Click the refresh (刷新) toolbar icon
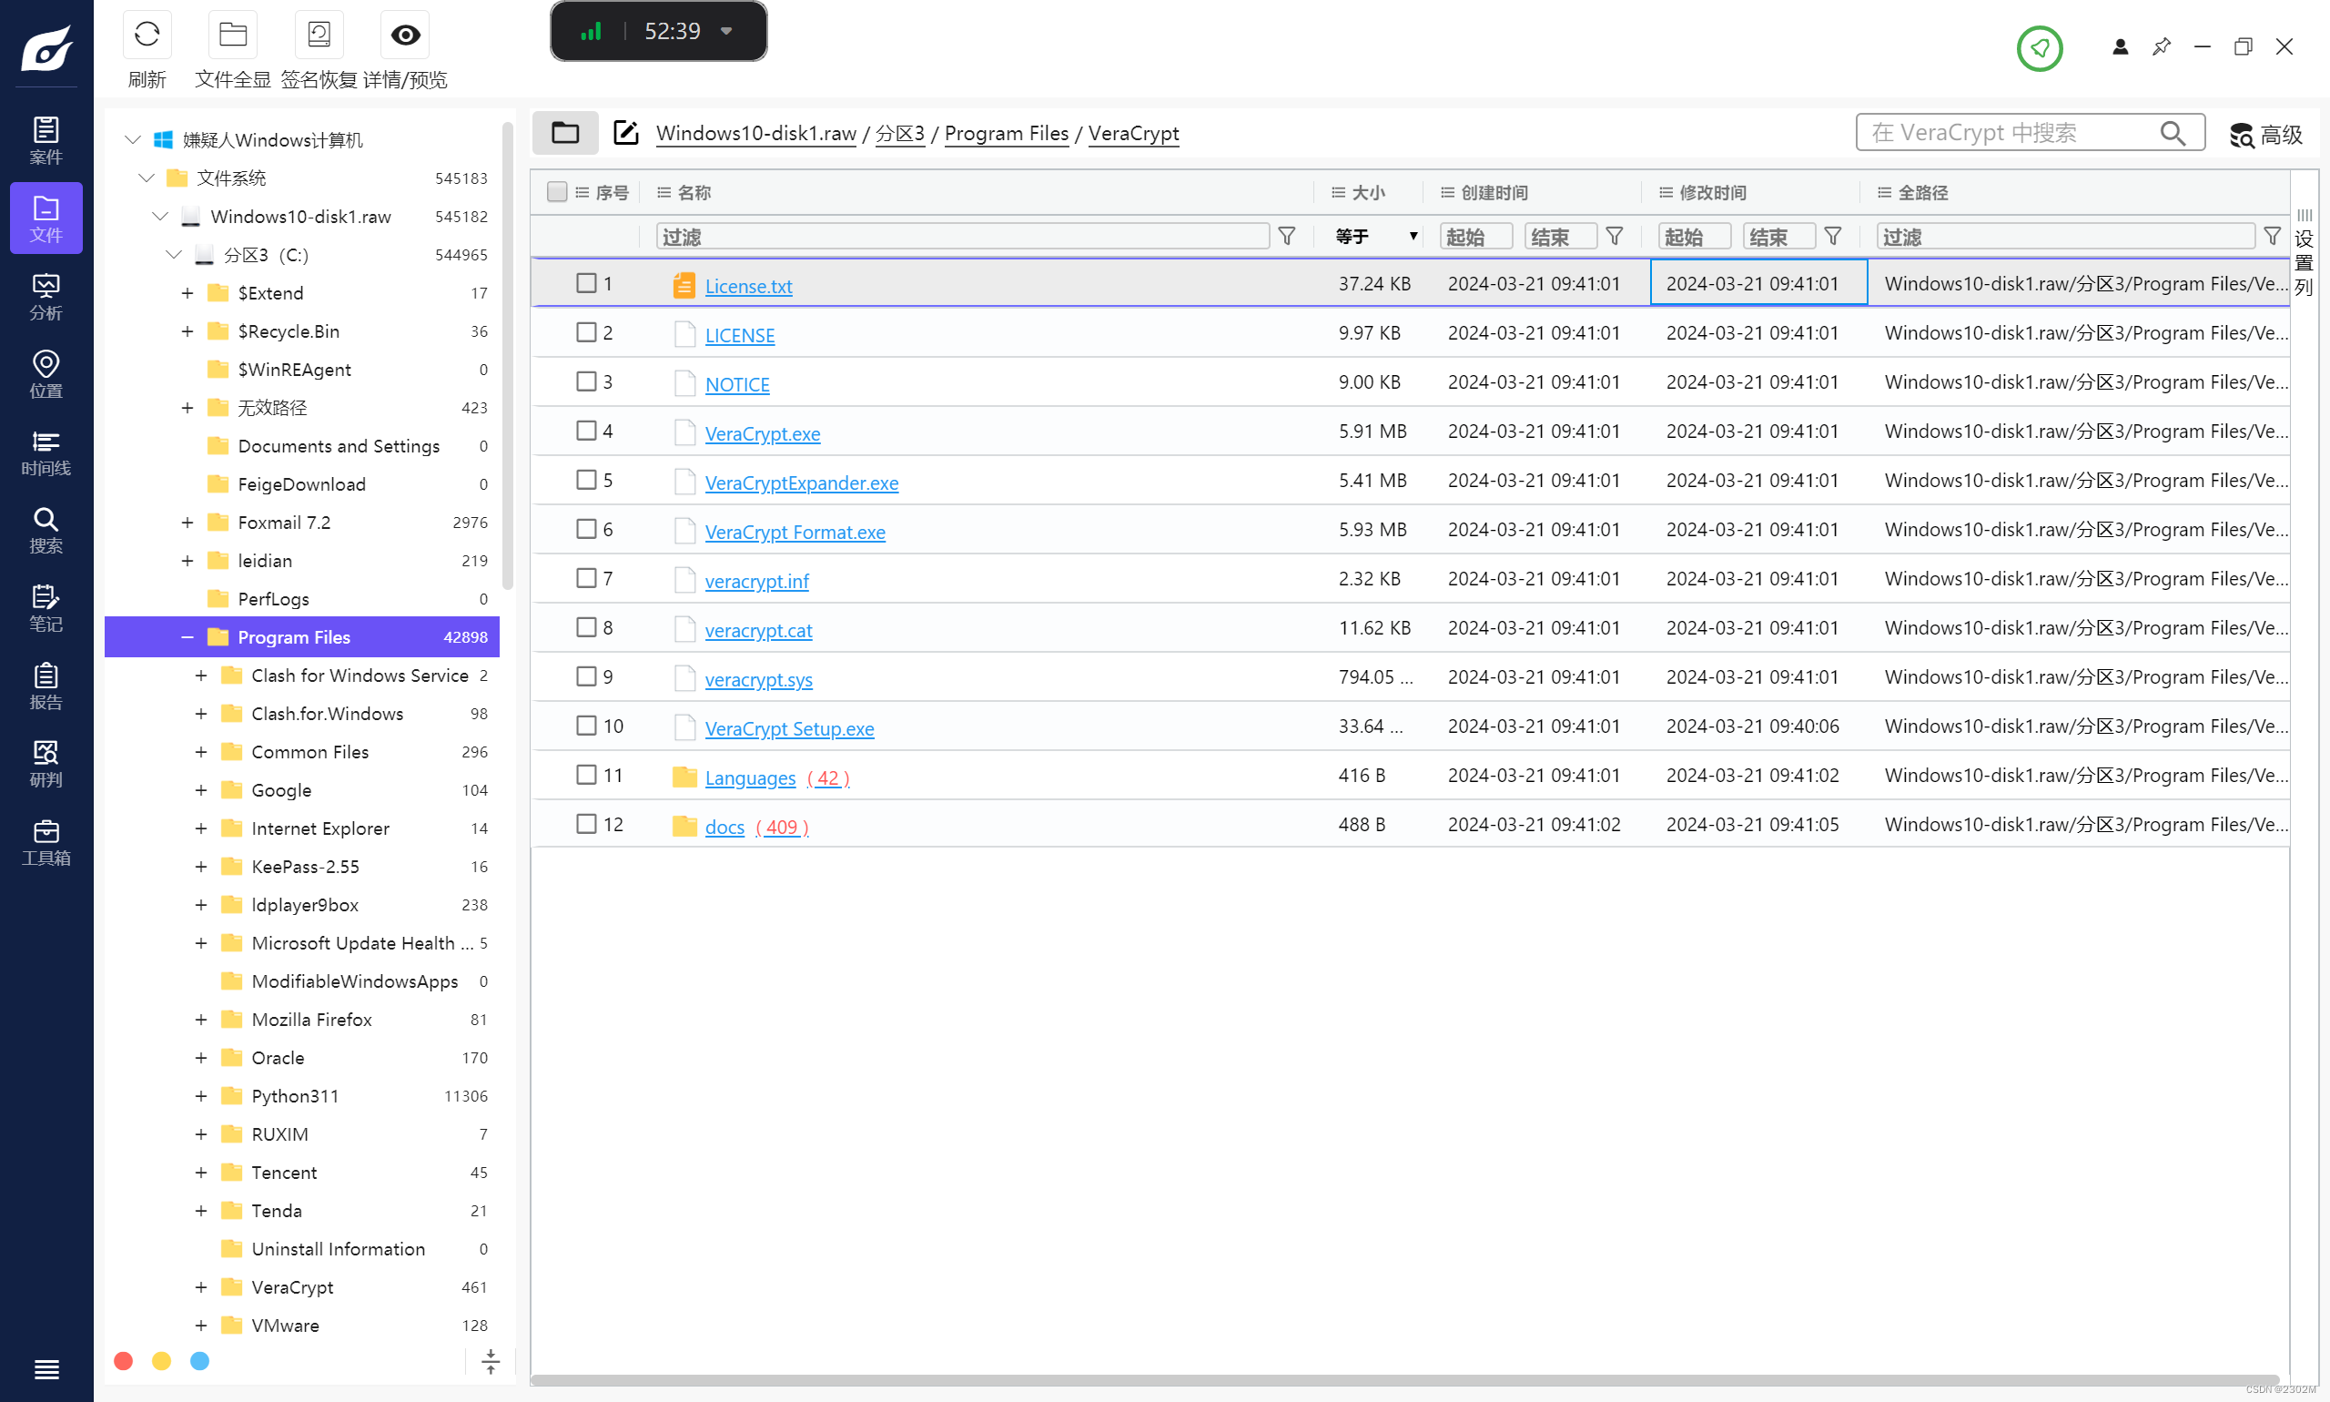 click(147, 35)
